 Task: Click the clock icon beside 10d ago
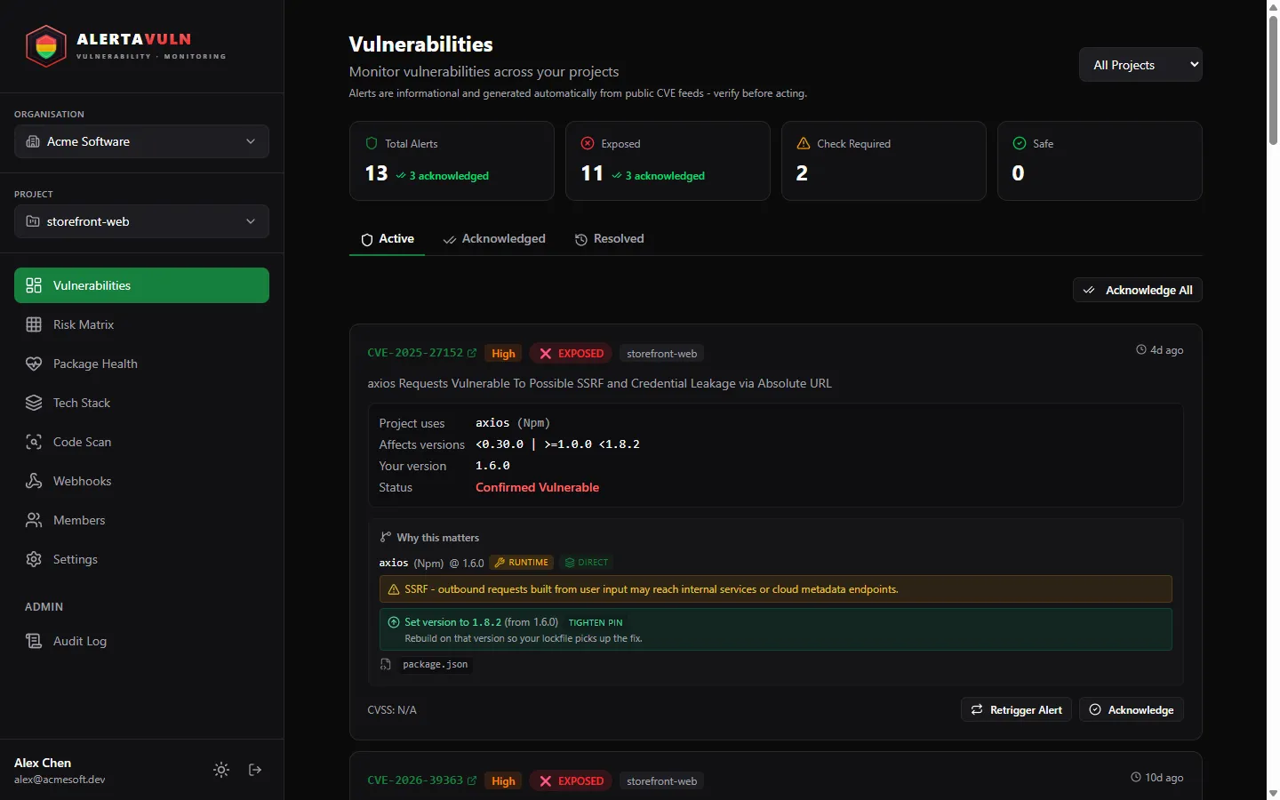point(1136,777)
